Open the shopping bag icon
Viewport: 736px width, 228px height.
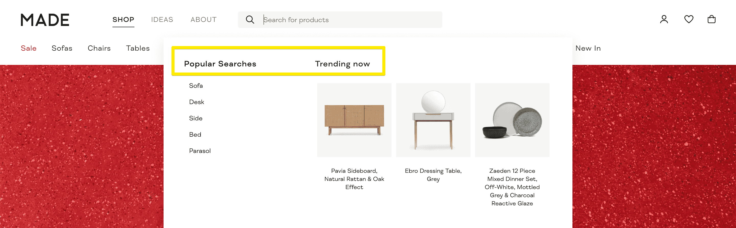coord(711,19)
